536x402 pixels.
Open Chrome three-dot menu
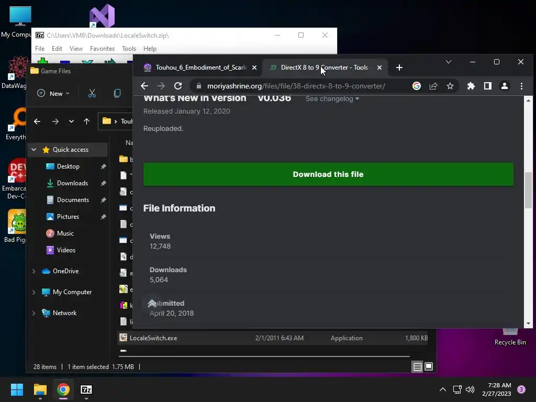point(521,86)
